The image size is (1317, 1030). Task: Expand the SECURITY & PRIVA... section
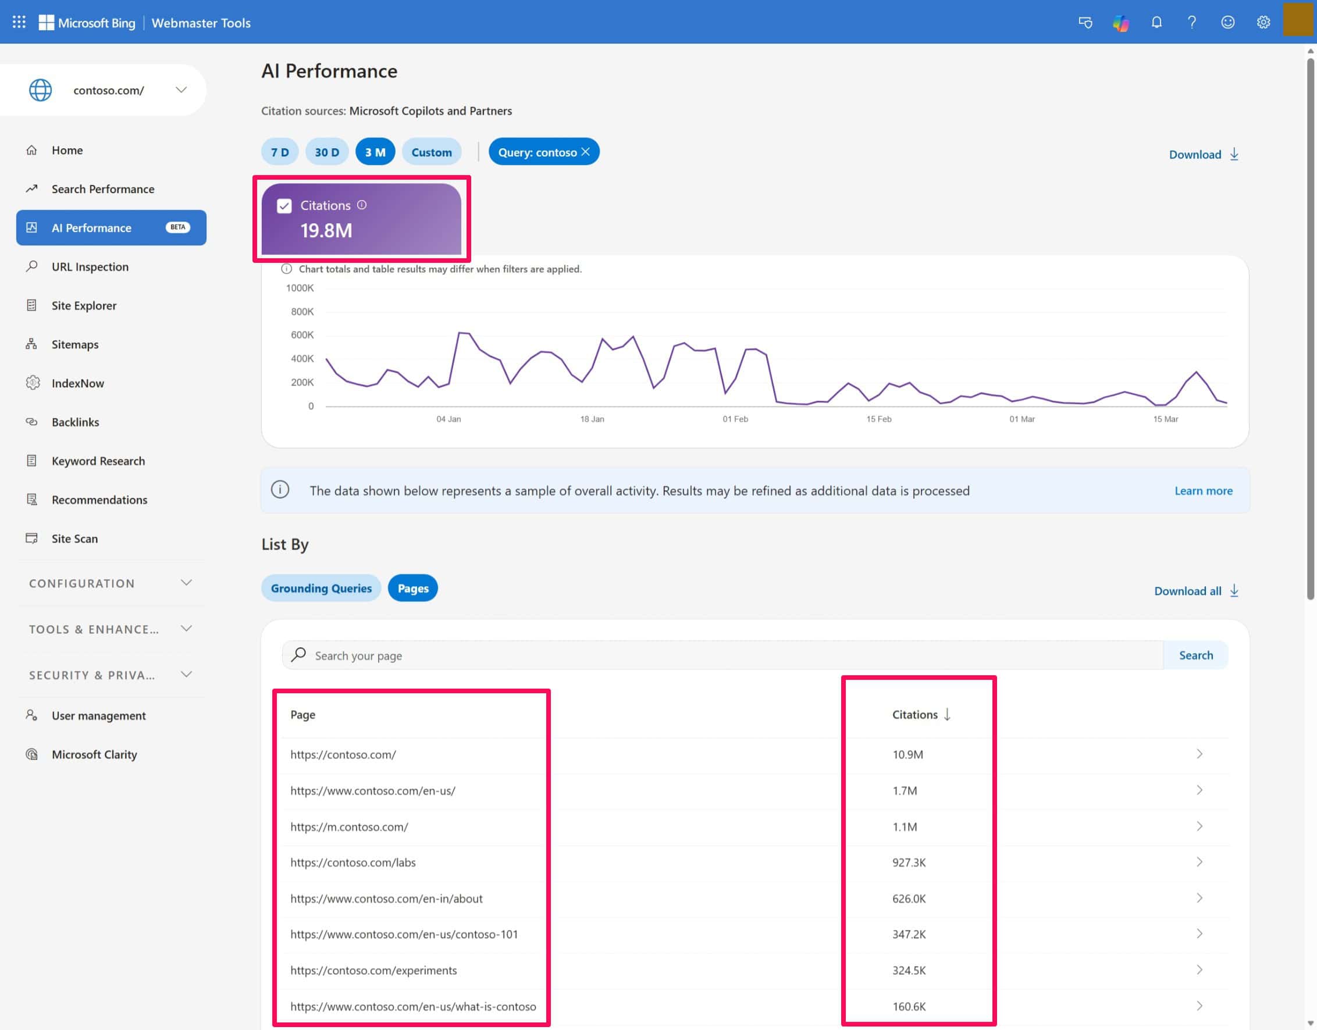(x=111, y=675)
